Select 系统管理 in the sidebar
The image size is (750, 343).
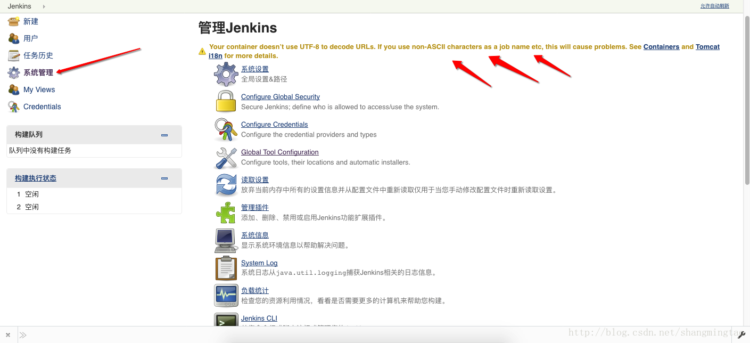38,72
